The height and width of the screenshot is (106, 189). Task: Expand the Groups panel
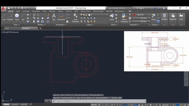point(155,25)
